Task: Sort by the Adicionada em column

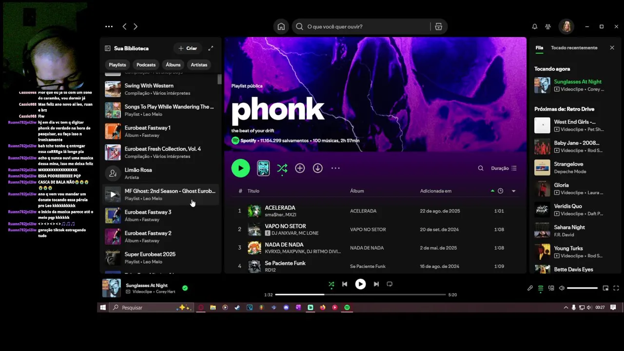Action: [x=435, y=191]
